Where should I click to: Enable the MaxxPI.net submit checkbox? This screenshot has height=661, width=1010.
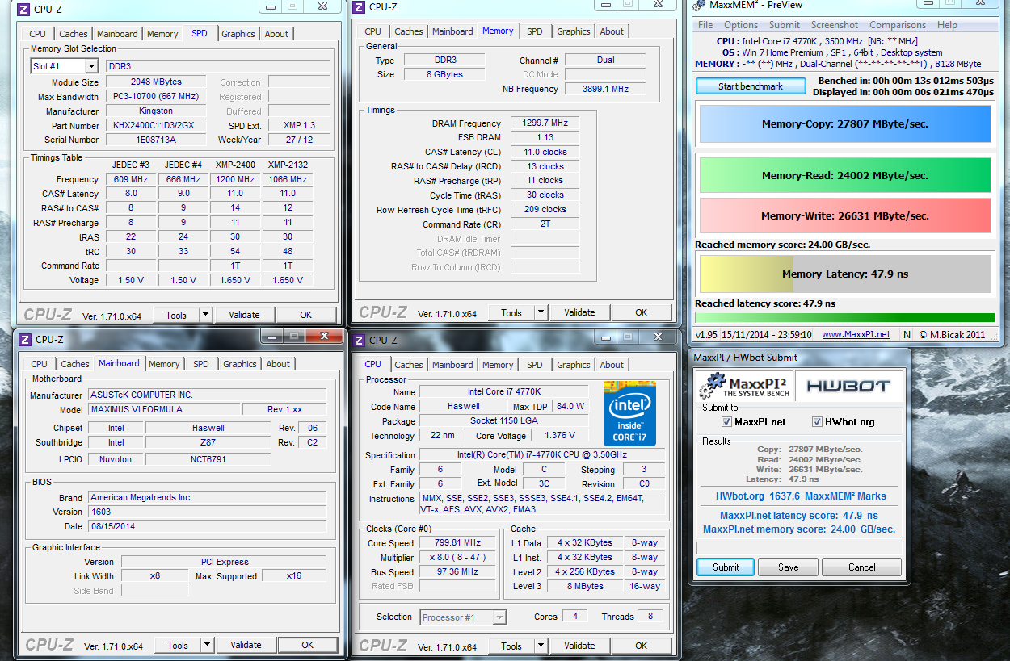(726, 421)
